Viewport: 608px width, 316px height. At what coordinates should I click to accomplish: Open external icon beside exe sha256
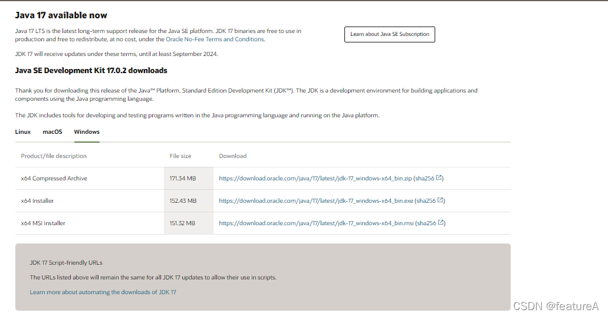tap(440, 200)
